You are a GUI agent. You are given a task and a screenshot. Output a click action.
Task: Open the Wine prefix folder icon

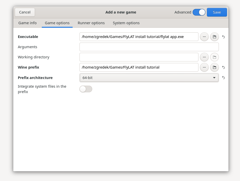click(214, 67)
